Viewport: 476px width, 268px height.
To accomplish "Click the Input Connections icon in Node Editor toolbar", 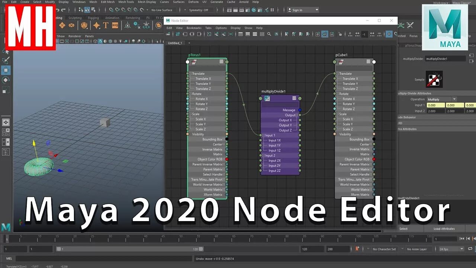I will 185,34.
